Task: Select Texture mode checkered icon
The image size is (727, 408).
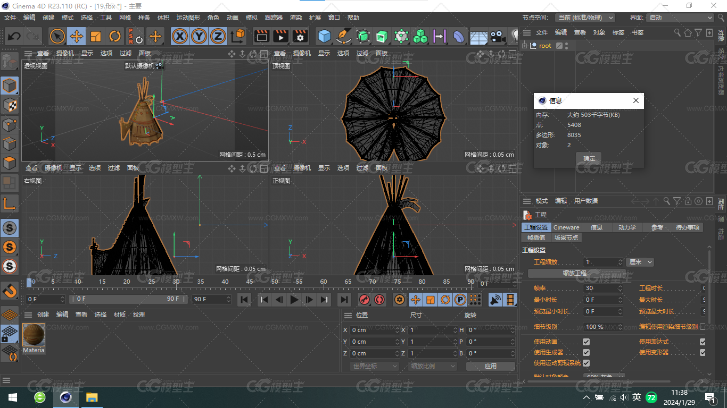Action: coord(10,105)
